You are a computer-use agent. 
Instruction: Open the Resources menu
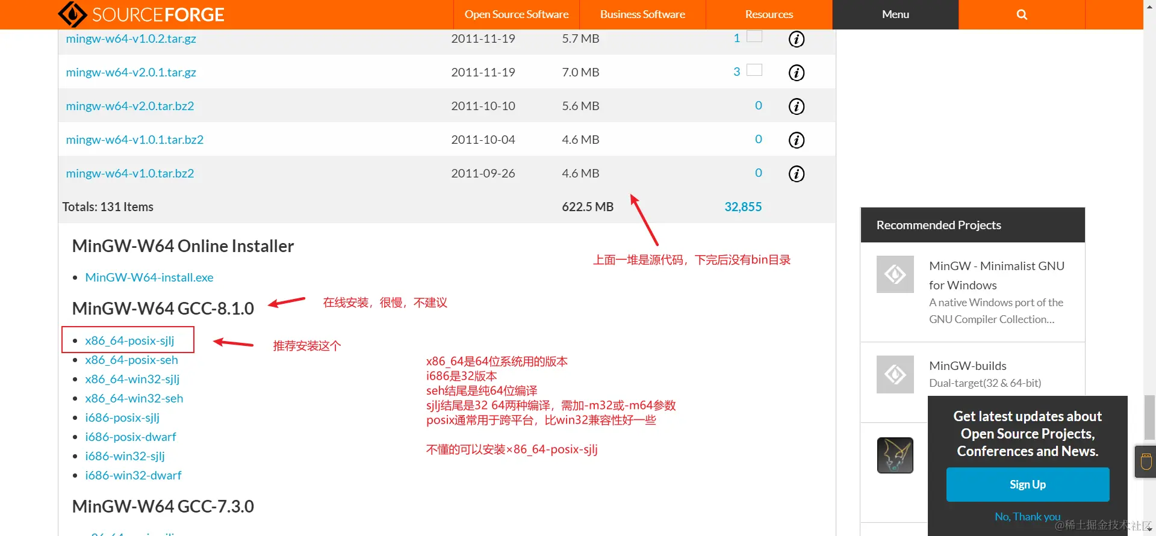769,14
